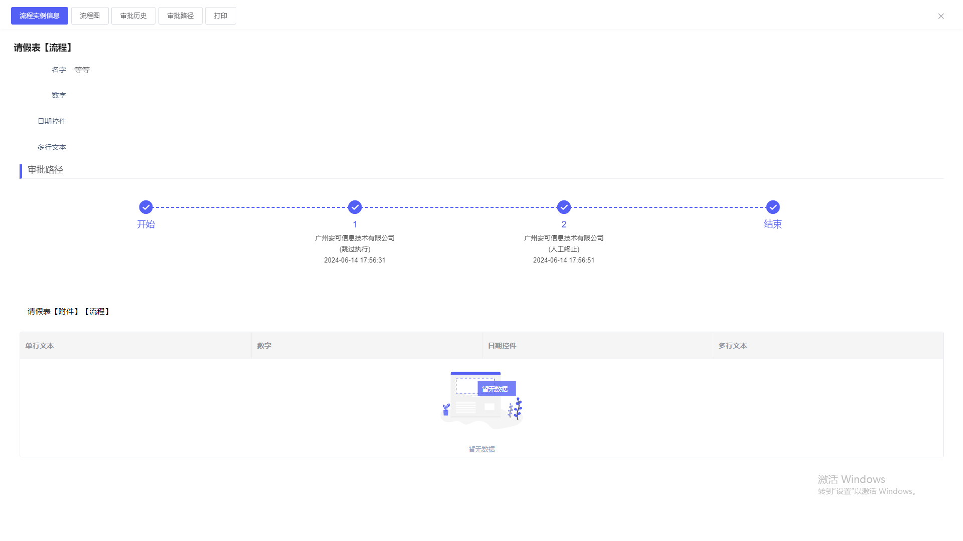Select the 开始 step label

point(146,224)
